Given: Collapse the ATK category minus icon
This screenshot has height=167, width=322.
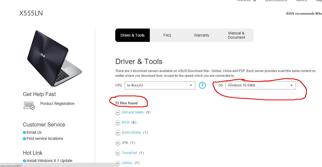Looking at the screenshot, I should click(118, 143).
